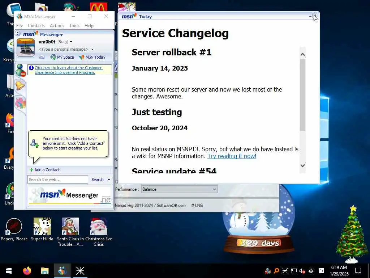The height and width of the screenshot is (278, 370).
Task: Open the Busy status dropdown arrow
Action: tap(71, 42)
